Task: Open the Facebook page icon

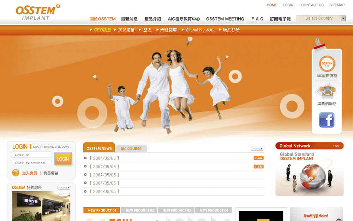Action: coord(327,120)
